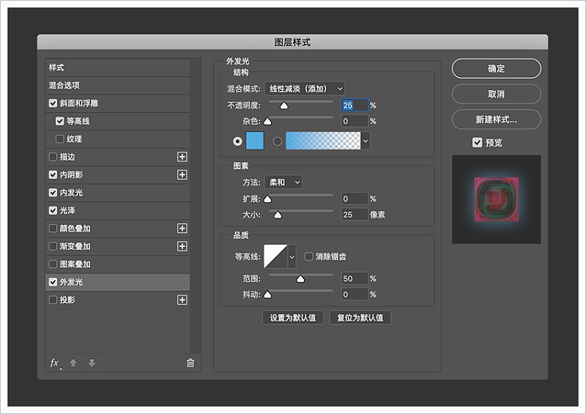Expand the 等高线 contour picker arrow
The height and width of the screenshot is (414, 586).
(292, 256)
